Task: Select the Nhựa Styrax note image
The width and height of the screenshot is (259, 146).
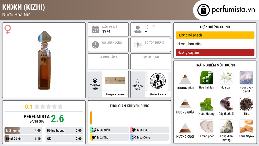Action: point(246,126)
